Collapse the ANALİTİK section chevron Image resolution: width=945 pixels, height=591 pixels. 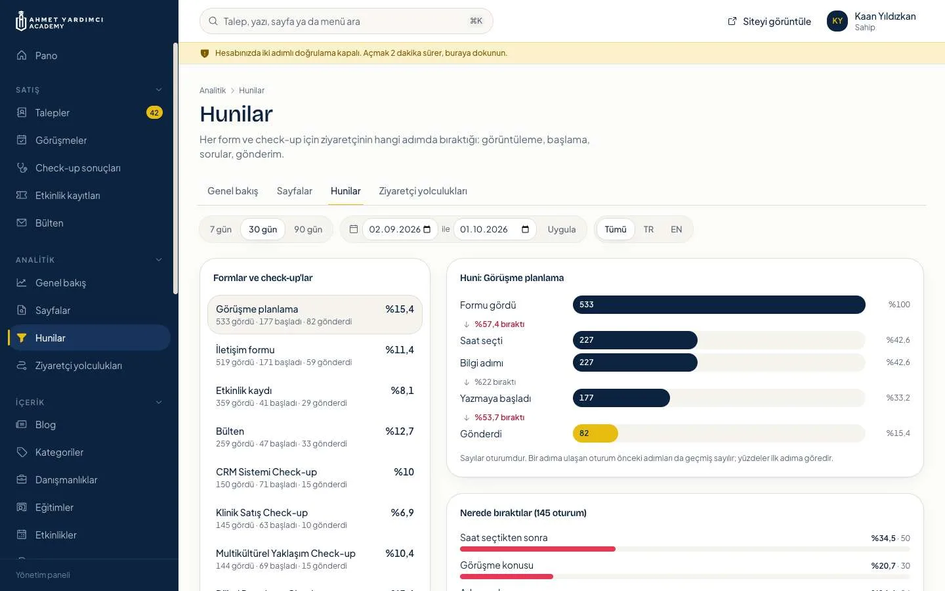pos(159,260)
